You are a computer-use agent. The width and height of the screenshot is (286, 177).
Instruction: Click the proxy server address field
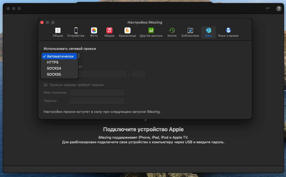[102, 74]
